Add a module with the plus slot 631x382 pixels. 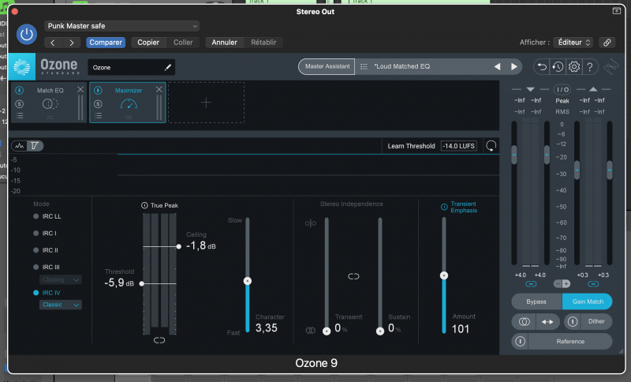tap(206, 103)
